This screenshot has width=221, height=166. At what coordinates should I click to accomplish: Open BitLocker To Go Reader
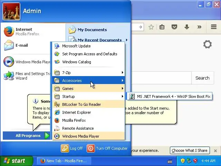coord(88,104)
